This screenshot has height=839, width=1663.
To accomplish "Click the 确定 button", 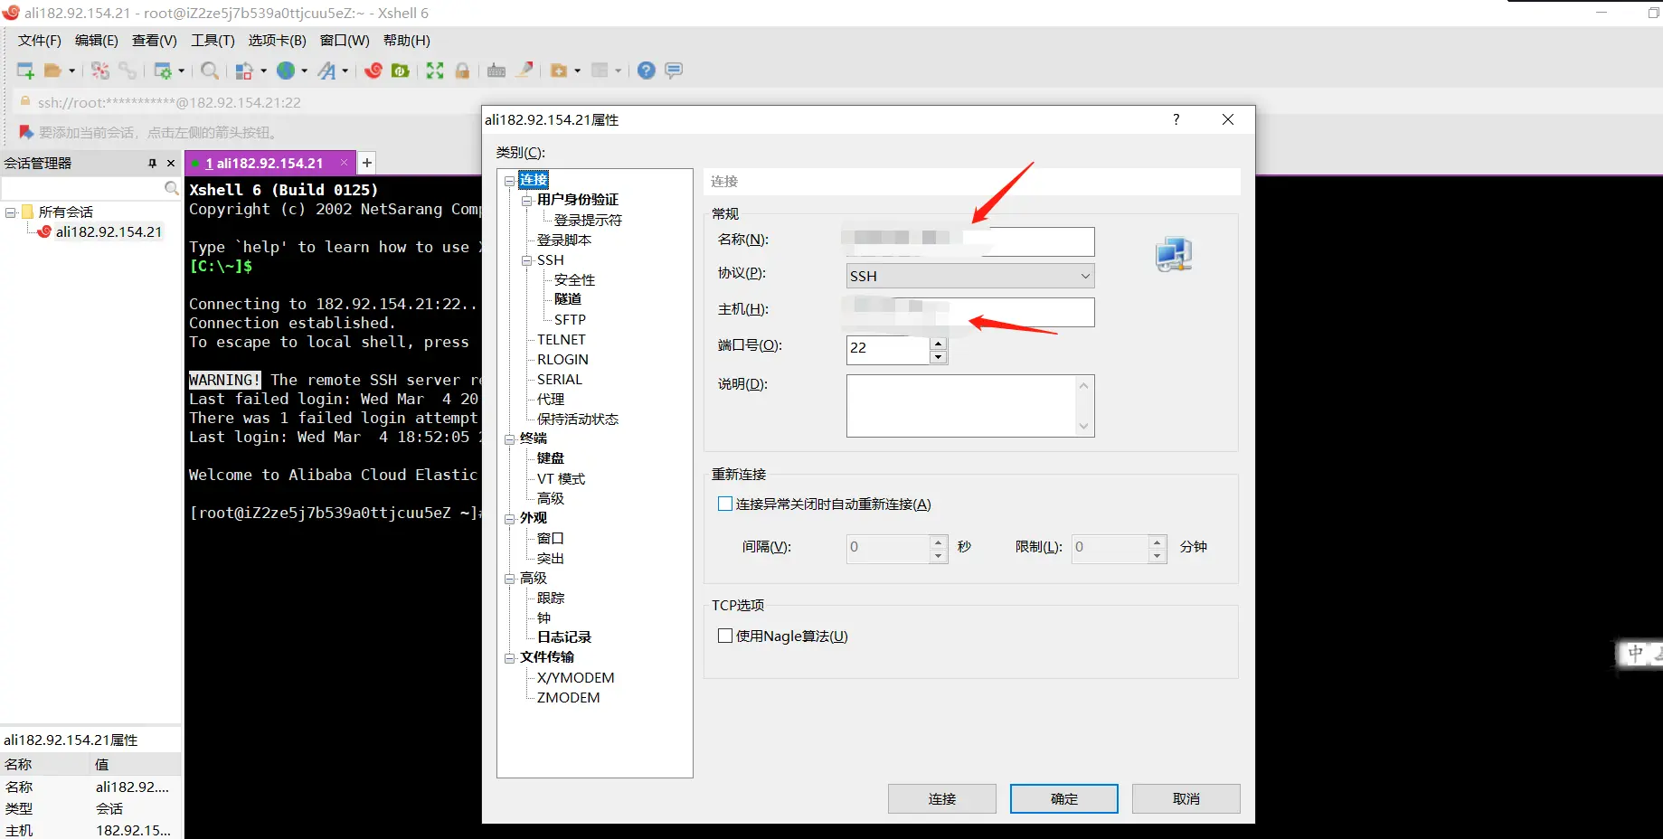I will 1064,798.
